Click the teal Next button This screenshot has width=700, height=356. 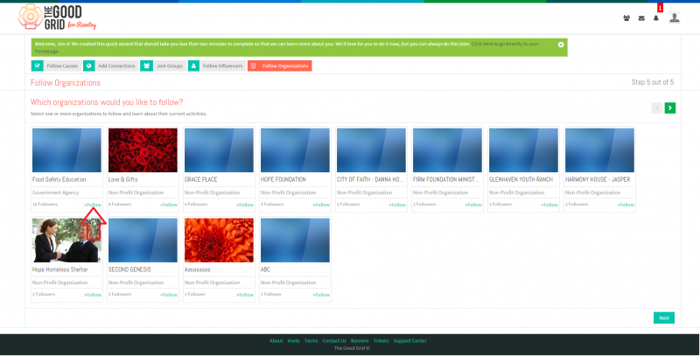[664, 318]
